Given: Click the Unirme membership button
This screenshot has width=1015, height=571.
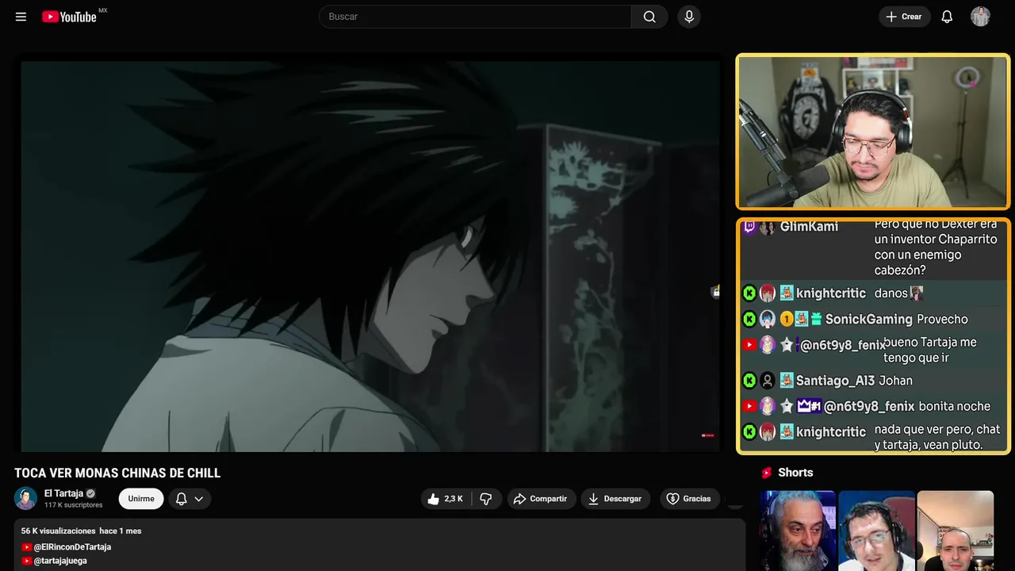Looking at the screenshot, I should (141, 499).
